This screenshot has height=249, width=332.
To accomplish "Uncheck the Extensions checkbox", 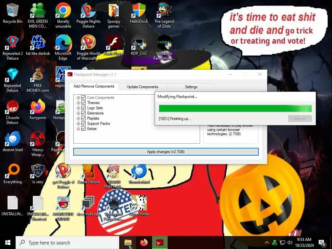I will (x=83, y=113).
